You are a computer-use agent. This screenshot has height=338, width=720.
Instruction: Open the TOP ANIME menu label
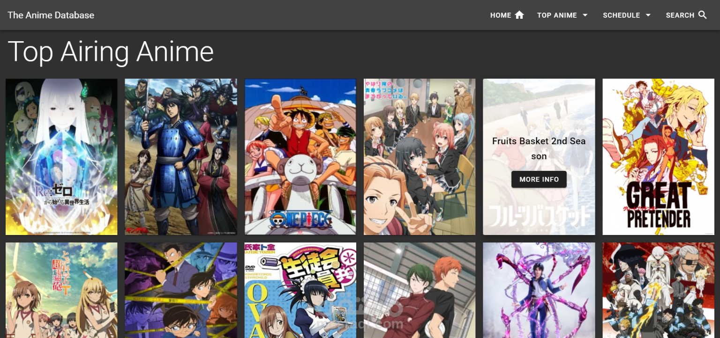tap(557, 15)
